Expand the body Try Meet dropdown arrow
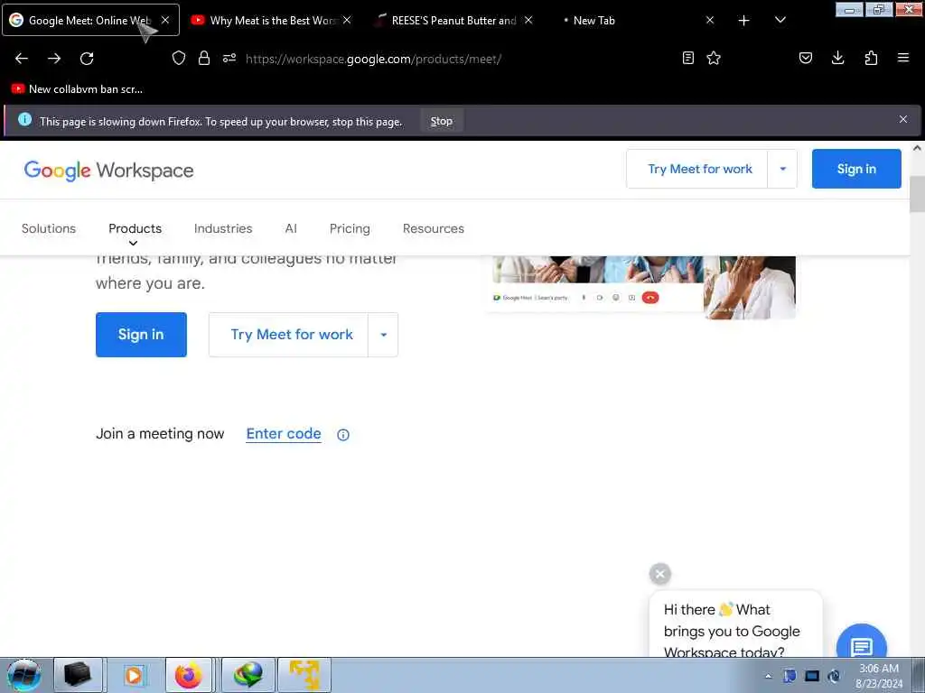The width and height of the screenshot is (925, 693). (383, 335)
